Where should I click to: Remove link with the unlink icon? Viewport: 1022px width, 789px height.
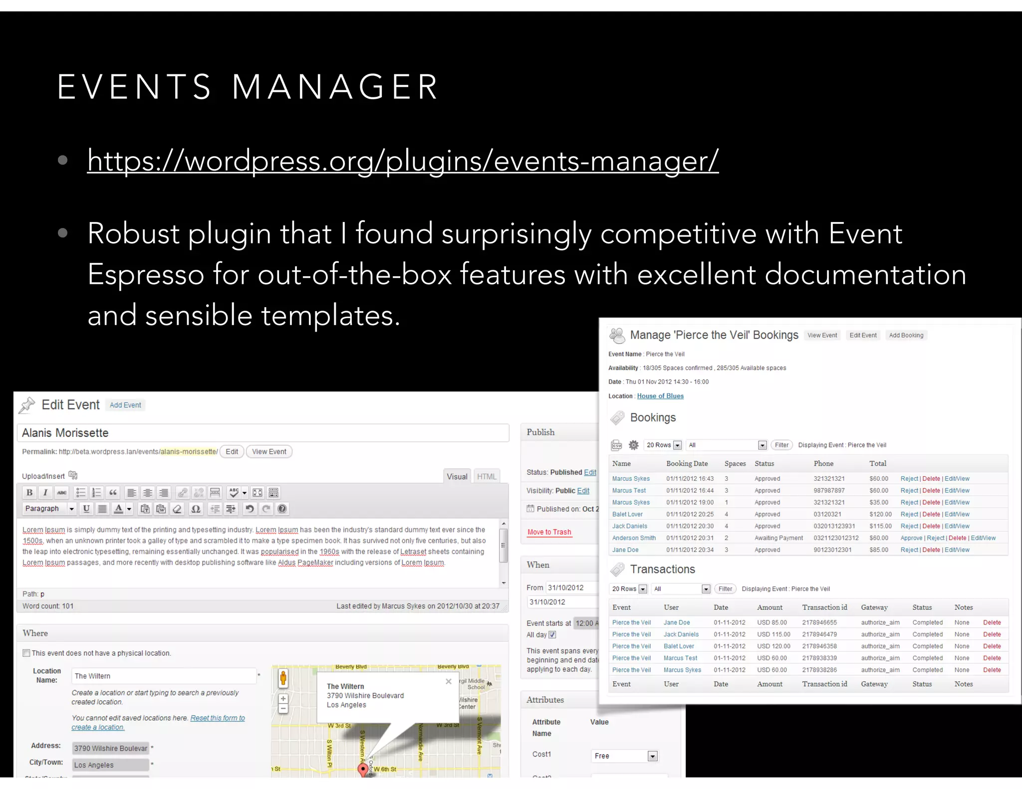[199, 493]
